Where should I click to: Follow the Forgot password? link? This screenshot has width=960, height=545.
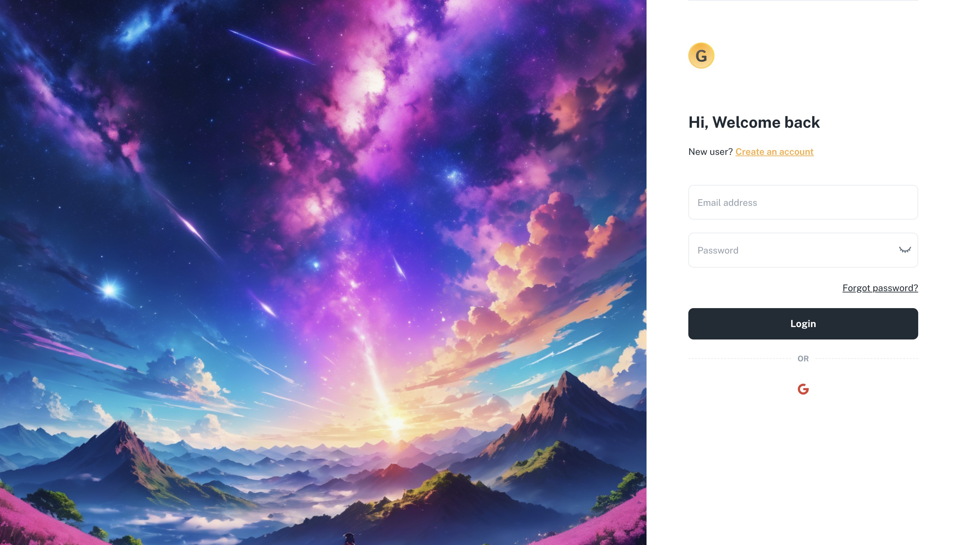click(880, 288)
